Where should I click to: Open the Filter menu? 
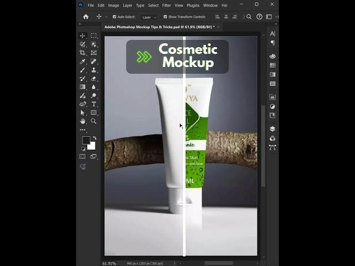coord(166,6)
